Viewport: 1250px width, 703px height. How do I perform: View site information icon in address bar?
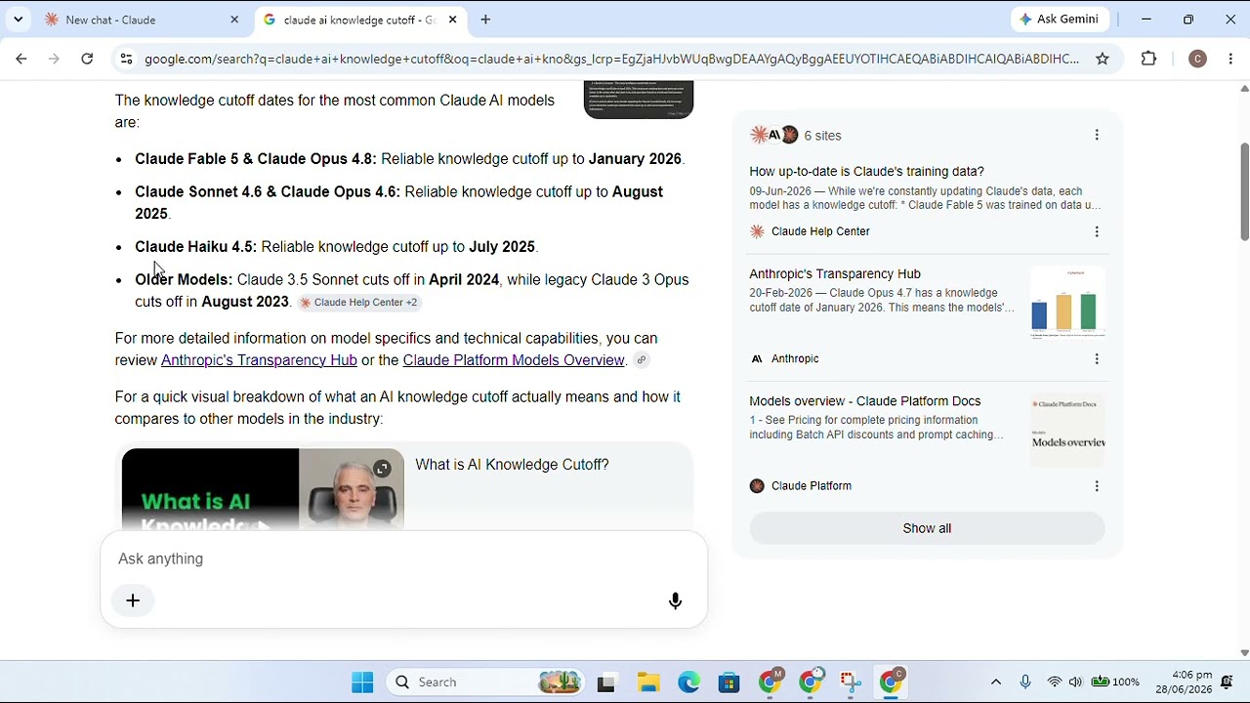pyautogui.click(x=126, y=59)
